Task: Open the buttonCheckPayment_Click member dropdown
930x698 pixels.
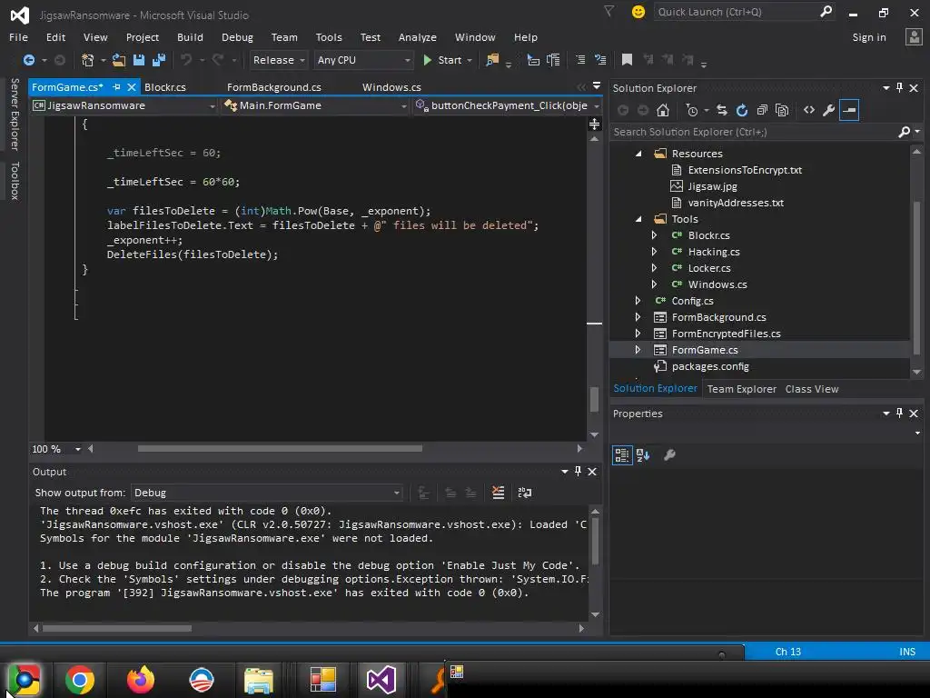Action: point(508,105)
